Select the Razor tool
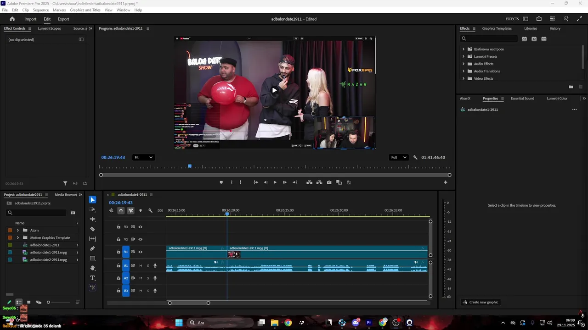Screen dimensions: 588x330 92,229
